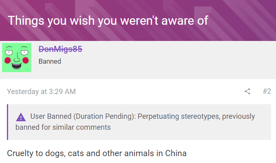Image resolution: width=276 pixels, height=163 pixels.
Task: Open the DonMigs85 username profile link
Action: tap(60, 49)
